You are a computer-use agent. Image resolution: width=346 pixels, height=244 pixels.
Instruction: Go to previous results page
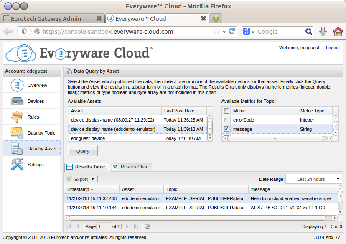pyautogui.click(x=78, y=226)
